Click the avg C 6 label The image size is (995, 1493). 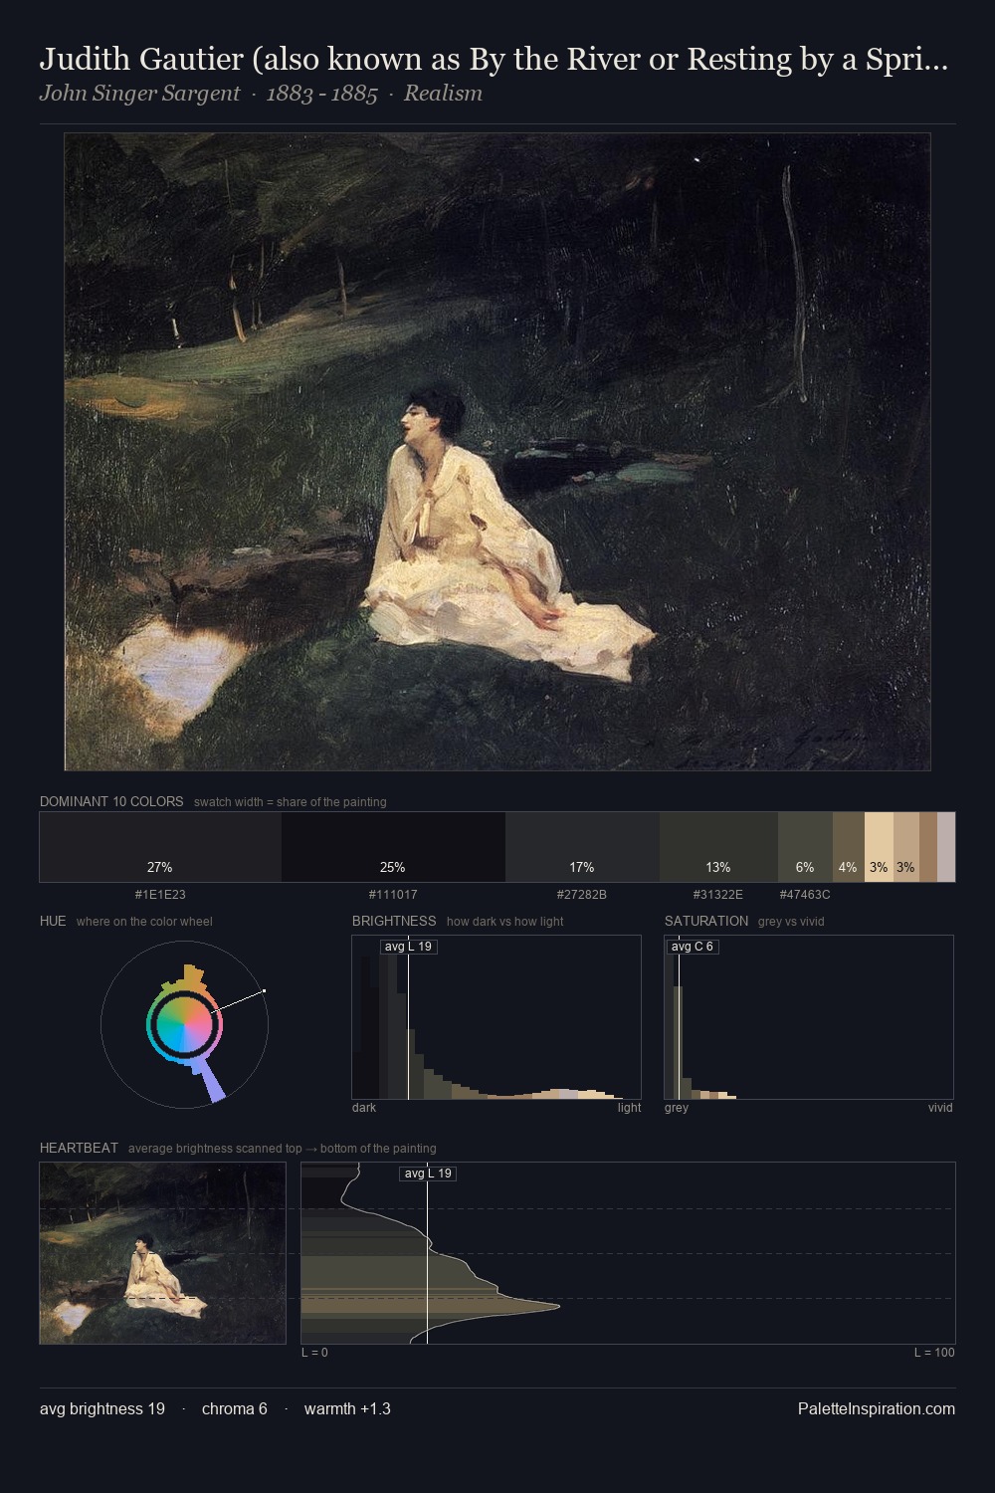[693, 947]
